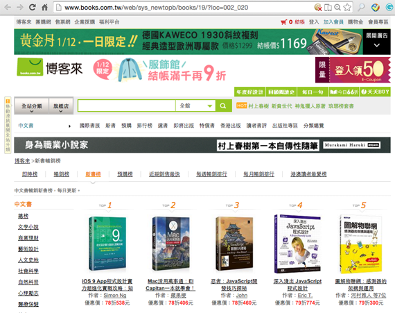Image resolution: width=395 pixels, height=313 pixels.
Task: Click the author link Simon Ng
Action: [x=115, y=296]
